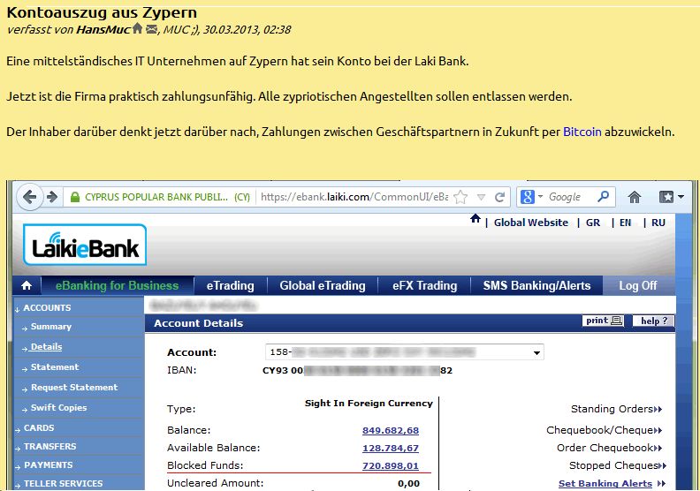Open Request Statement in the sidebar
Screen dimensions: 700x491
[74, 387]
